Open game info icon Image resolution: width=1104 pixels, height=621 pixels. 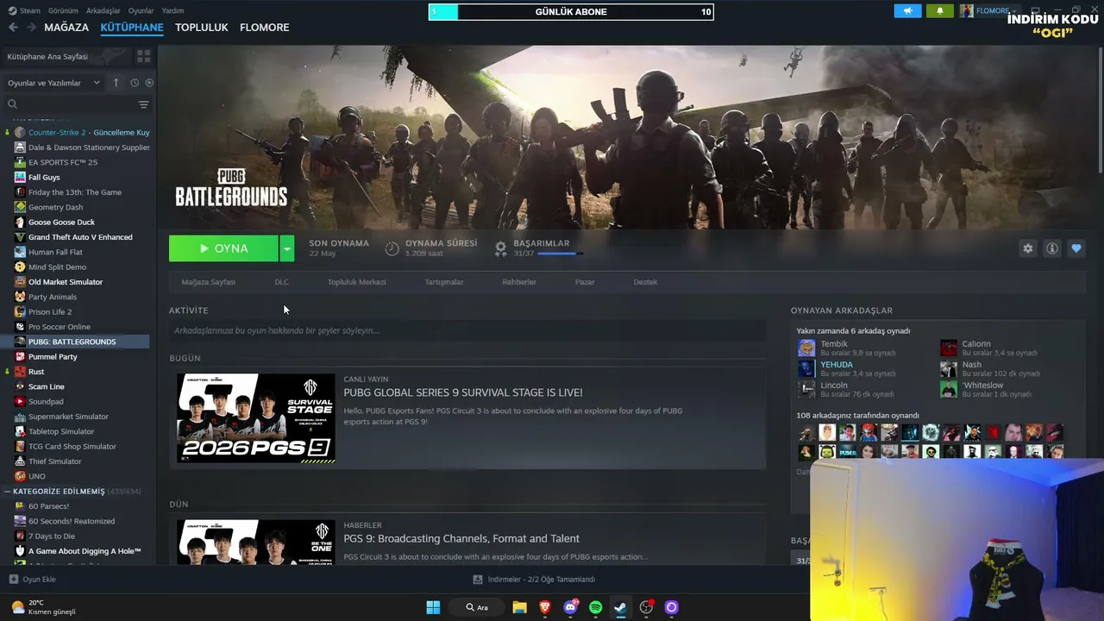pyautogui.click(x=1051, y=248)
